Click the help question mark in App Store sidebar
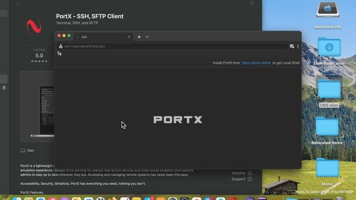Viewport: 356px width, 200px height. coord(4,88)
